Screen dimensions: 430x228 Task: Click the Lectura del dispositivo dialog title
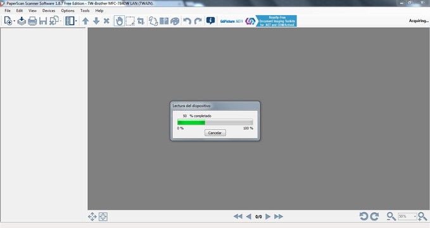click(191, 106)
